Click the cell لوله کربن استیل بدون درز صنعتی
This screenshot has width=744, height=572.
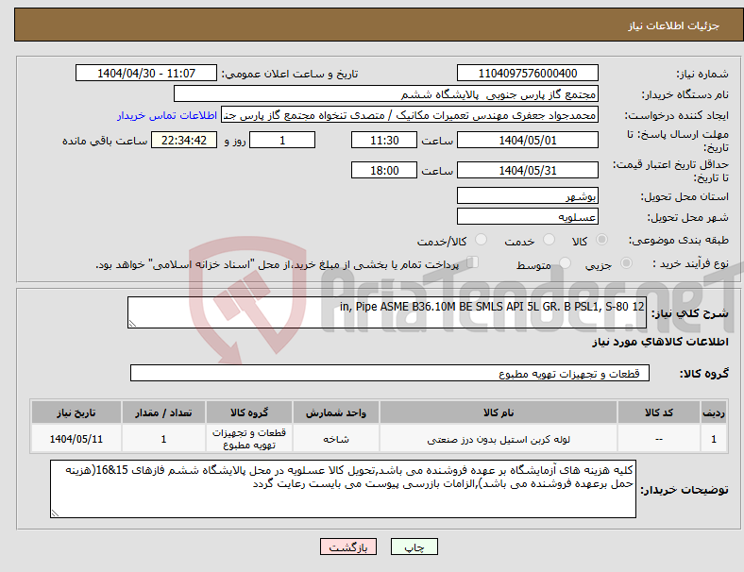499,439
